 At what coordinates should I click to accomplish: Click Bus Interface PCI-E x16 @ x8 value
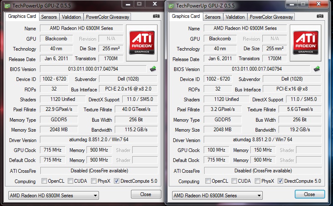[x=292, y=89]
